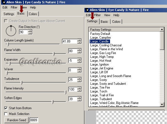
Task: Click the Waver value field
Action: [73, 70]
